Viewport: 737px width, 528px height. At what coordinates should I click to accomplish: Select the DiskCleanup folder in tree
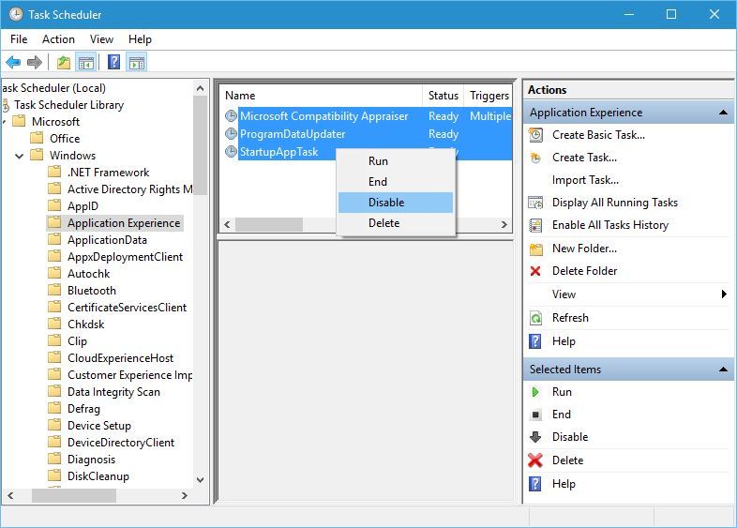[x=98, y=476]
